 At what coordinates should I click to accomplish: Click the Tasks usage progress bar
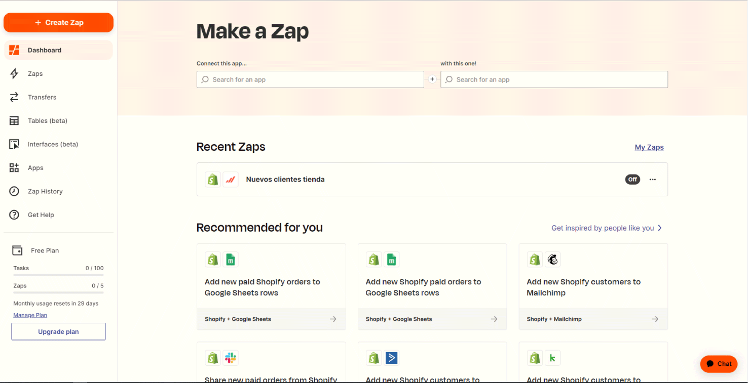58,275
